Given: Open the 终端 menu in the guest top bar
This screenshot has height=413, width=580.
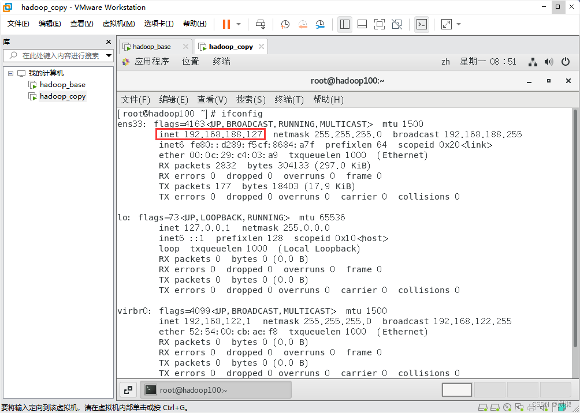Looking at the screenshot, I should point(222,61).
